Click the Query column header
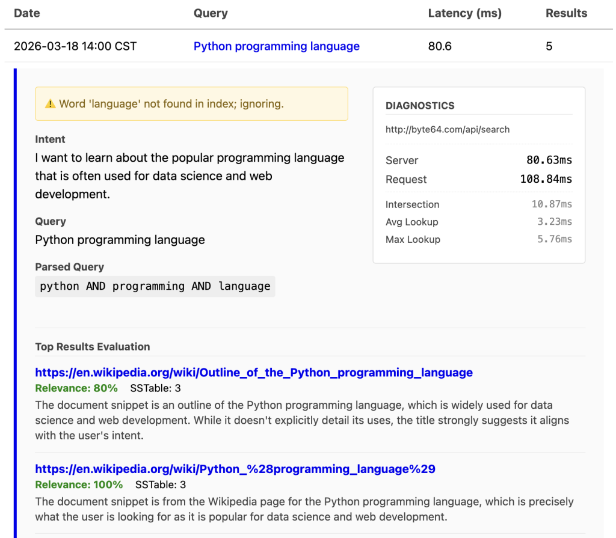 tap(211, 13)
